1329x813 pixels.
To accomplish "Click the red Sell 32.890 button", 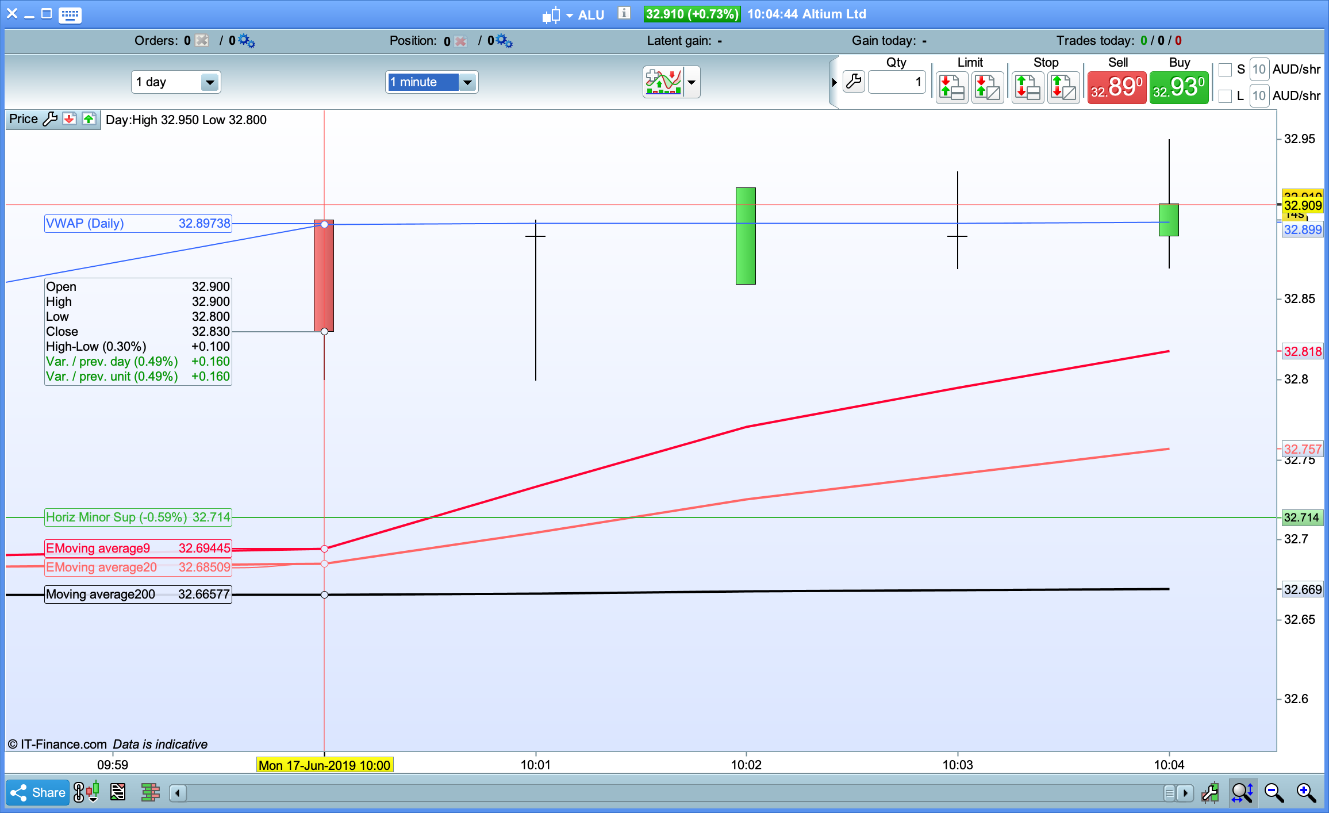I will (x=1117, y=87).
